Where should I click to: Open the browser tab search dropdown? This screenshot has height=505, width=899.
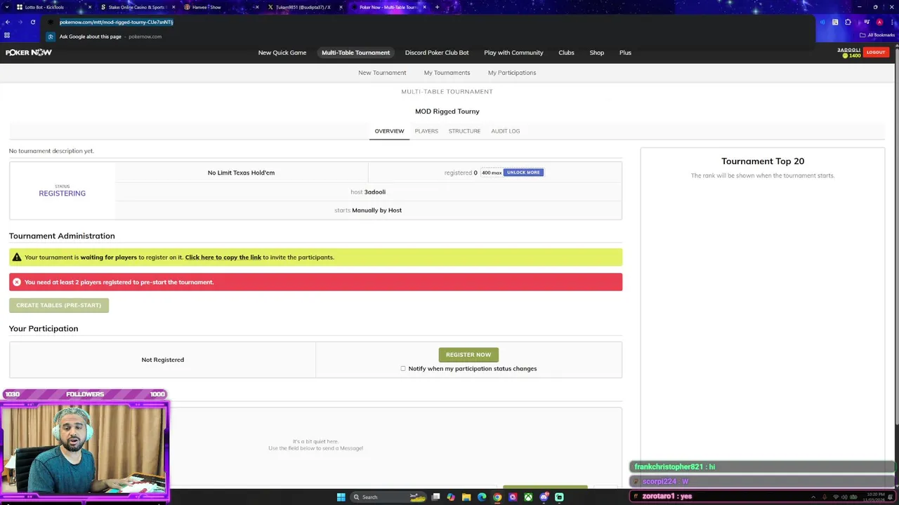tap(6, 7)
